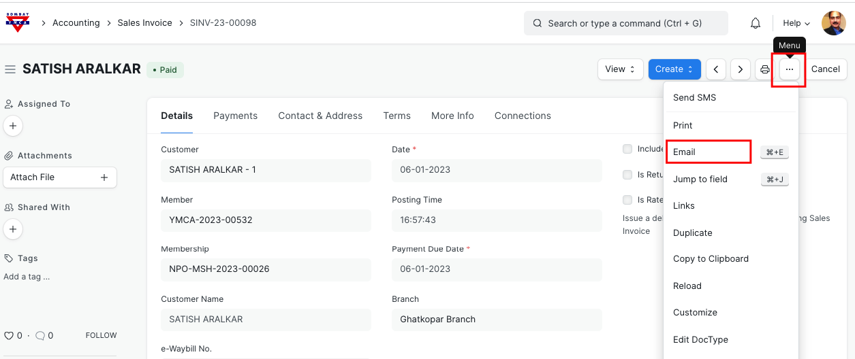This screenshot has height=359, width=855.
Task: Open the Create dropdown
Action: (x=674, y=69)
